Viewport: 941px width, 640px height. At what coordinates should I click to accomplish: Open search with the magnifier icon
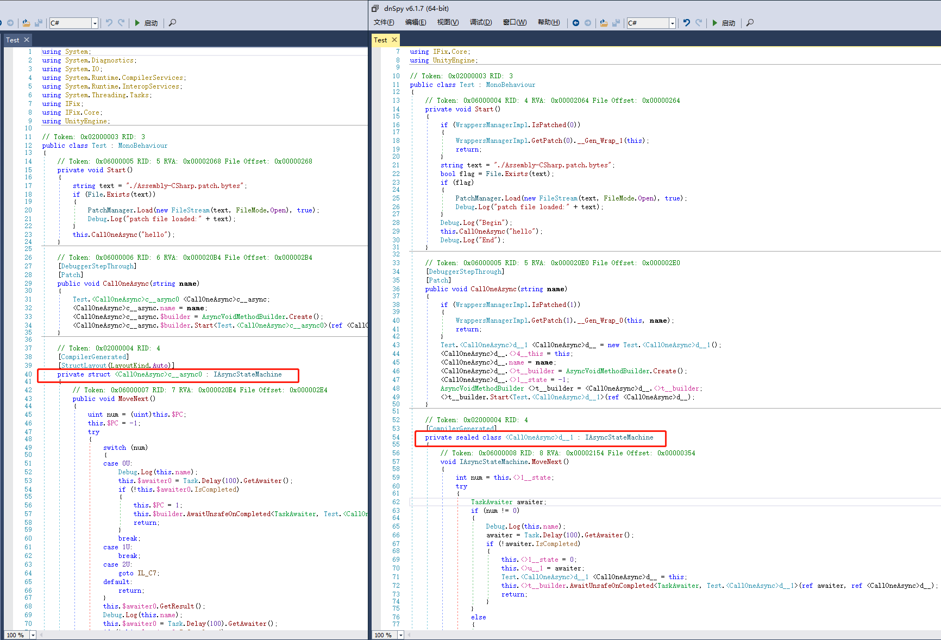pyautogui.click(x=750, y=23)
